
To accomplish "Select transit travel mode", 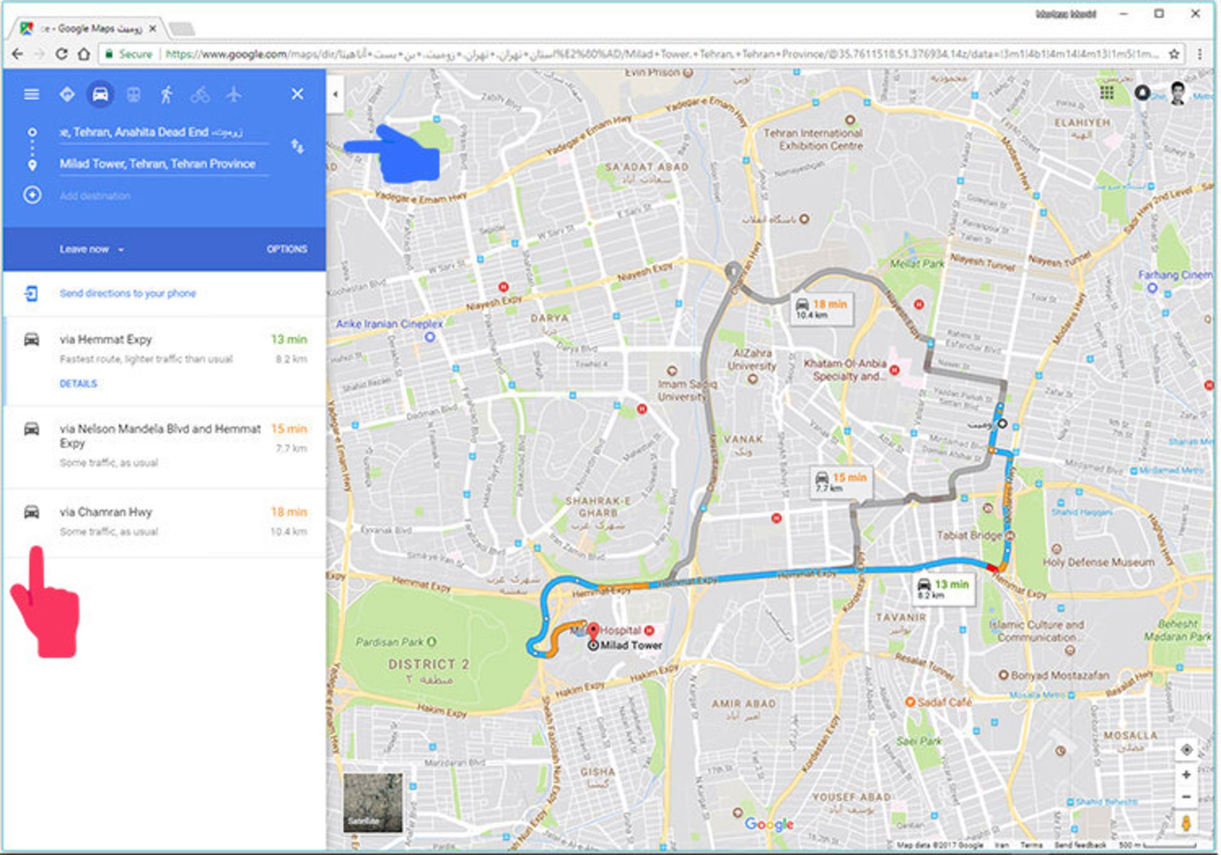I will [134, 95].
